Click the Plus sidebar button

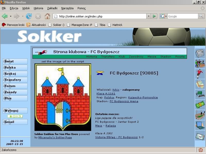pyautogui.click(x=15, y=98)
